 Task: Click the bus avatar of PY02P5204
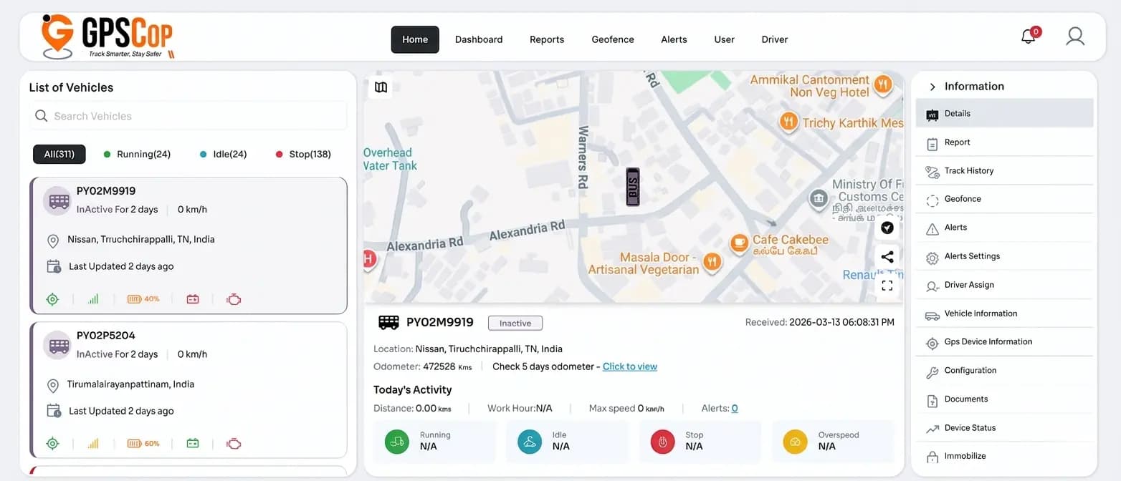(57, 346)
